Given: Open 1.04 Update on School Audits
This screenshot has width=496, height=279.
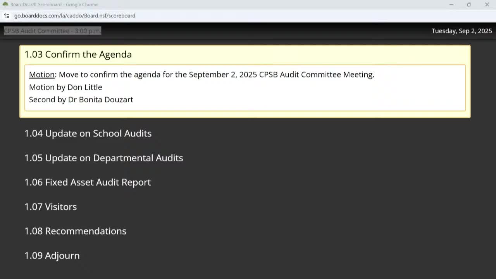Looking at the screenshot, I should (88, 133).
